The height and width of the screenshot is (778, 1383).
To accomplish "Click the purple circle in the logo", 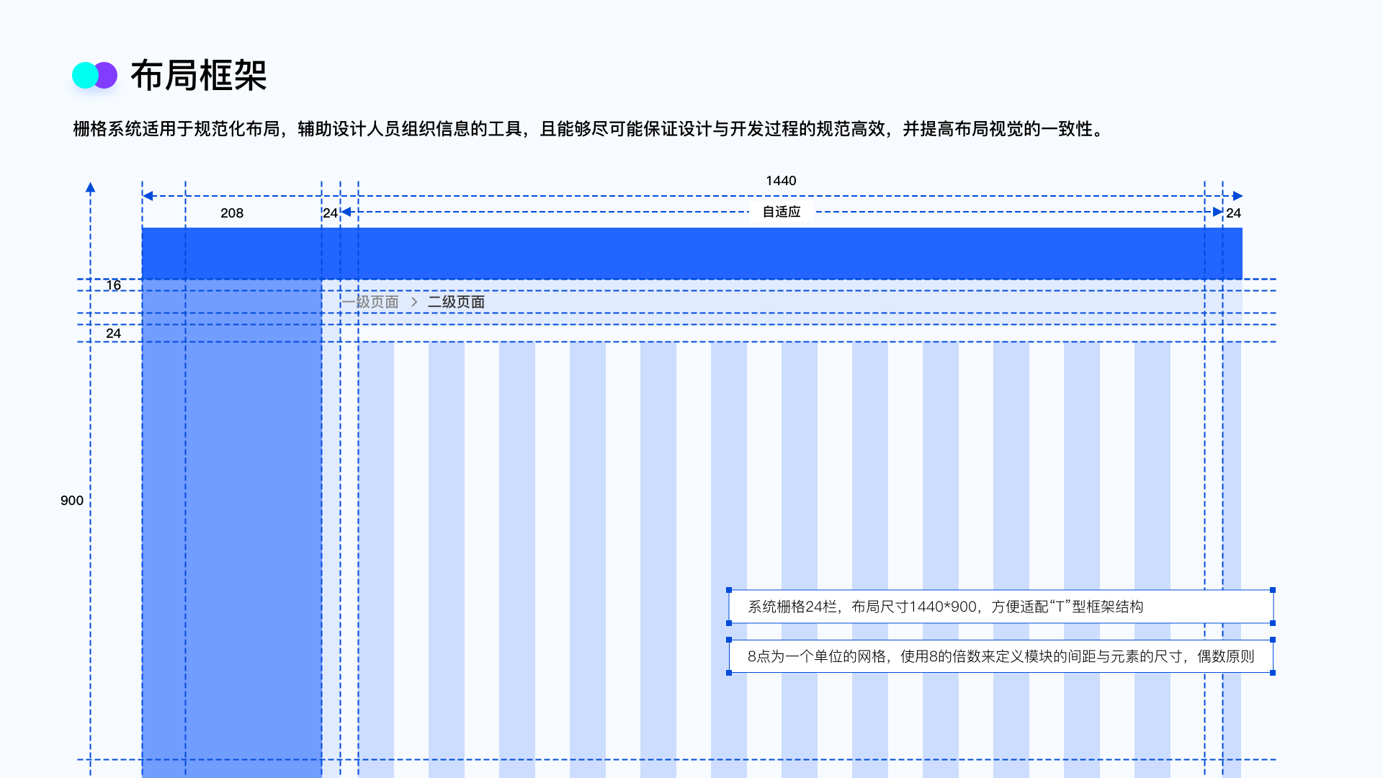I will coord(107,76).
